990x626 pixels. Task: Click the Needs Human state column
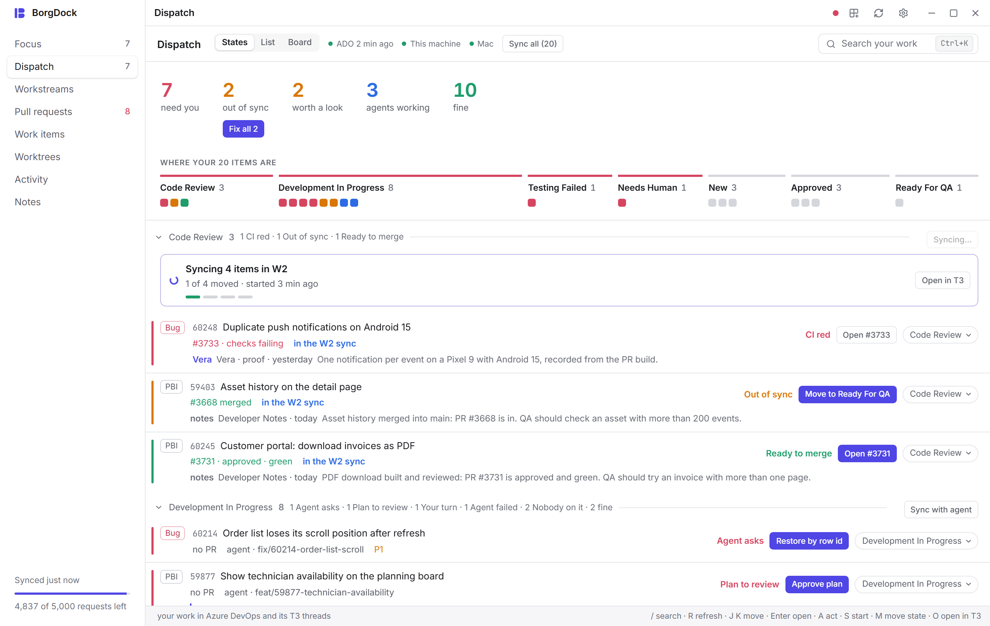tap(660, 191)
